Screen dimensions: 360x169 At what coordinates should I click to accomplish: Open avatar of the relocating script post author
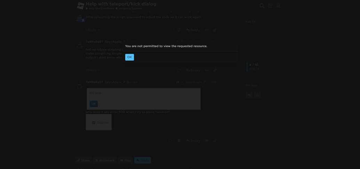coord(80,19)
